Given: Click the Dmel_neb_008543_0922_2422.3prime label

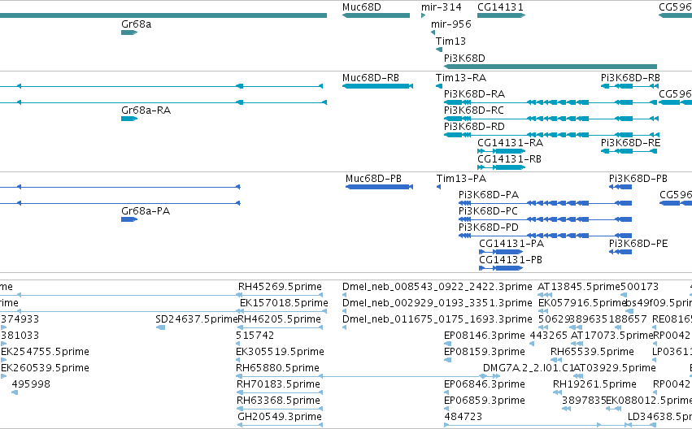Looking at the screenshot, I should coord(437,287).
